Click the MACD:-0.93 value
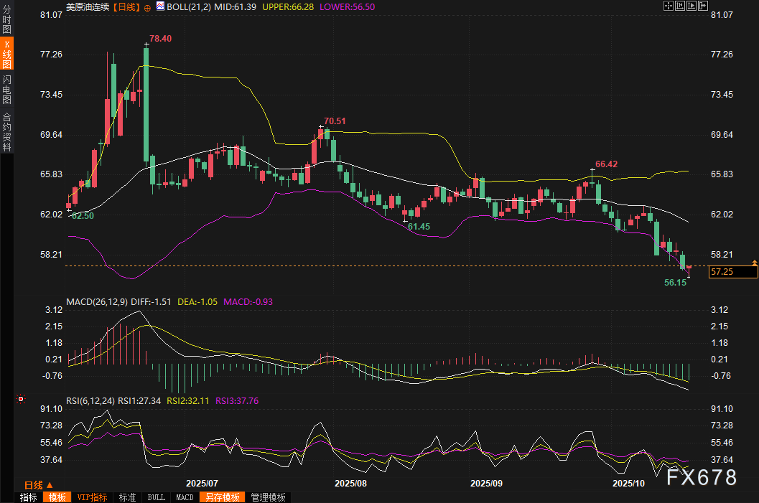Viewport: 759px width, 503px height. [x=248, y=302]
